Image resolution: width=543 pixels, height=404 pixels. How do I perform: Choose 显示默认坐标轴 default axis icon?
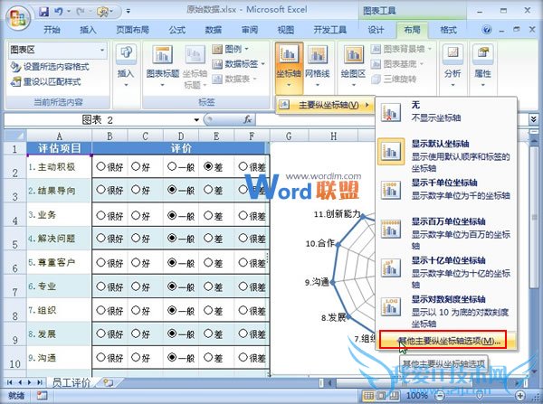point(391,152)
